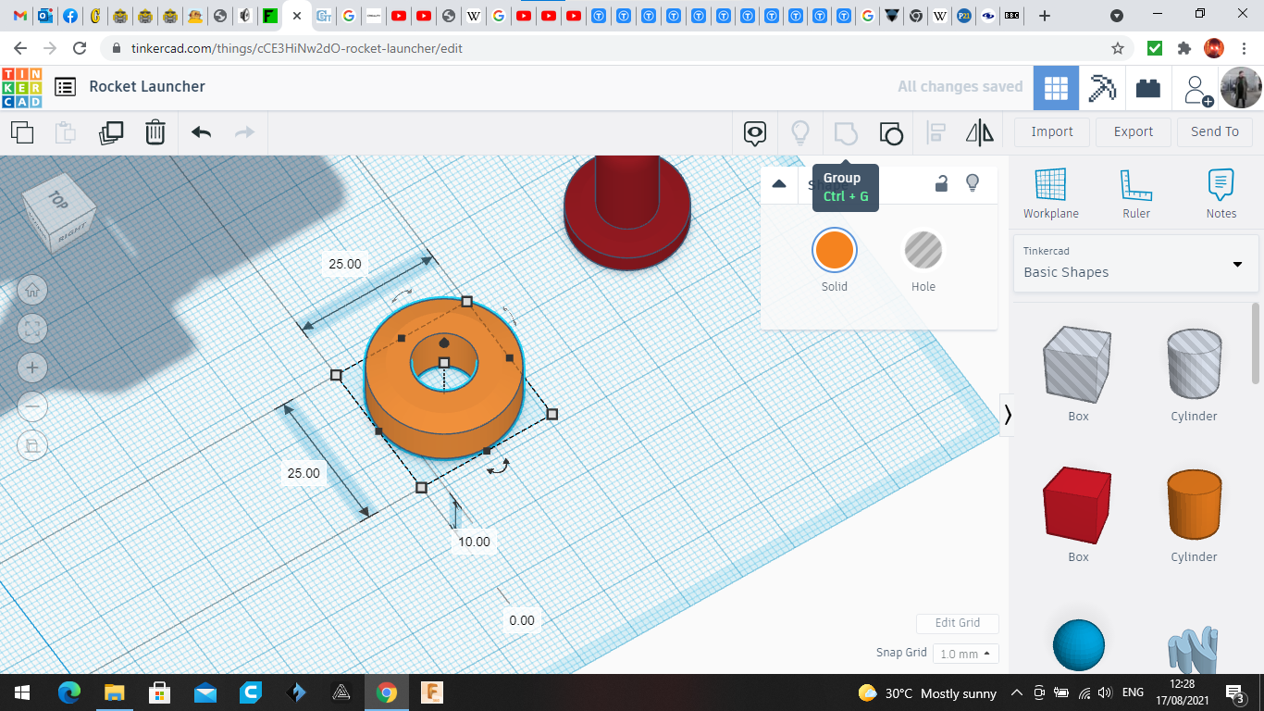Open File Explorer from the taskbar
Viewport: 1264px width, 711px height.
click(114, 692)
